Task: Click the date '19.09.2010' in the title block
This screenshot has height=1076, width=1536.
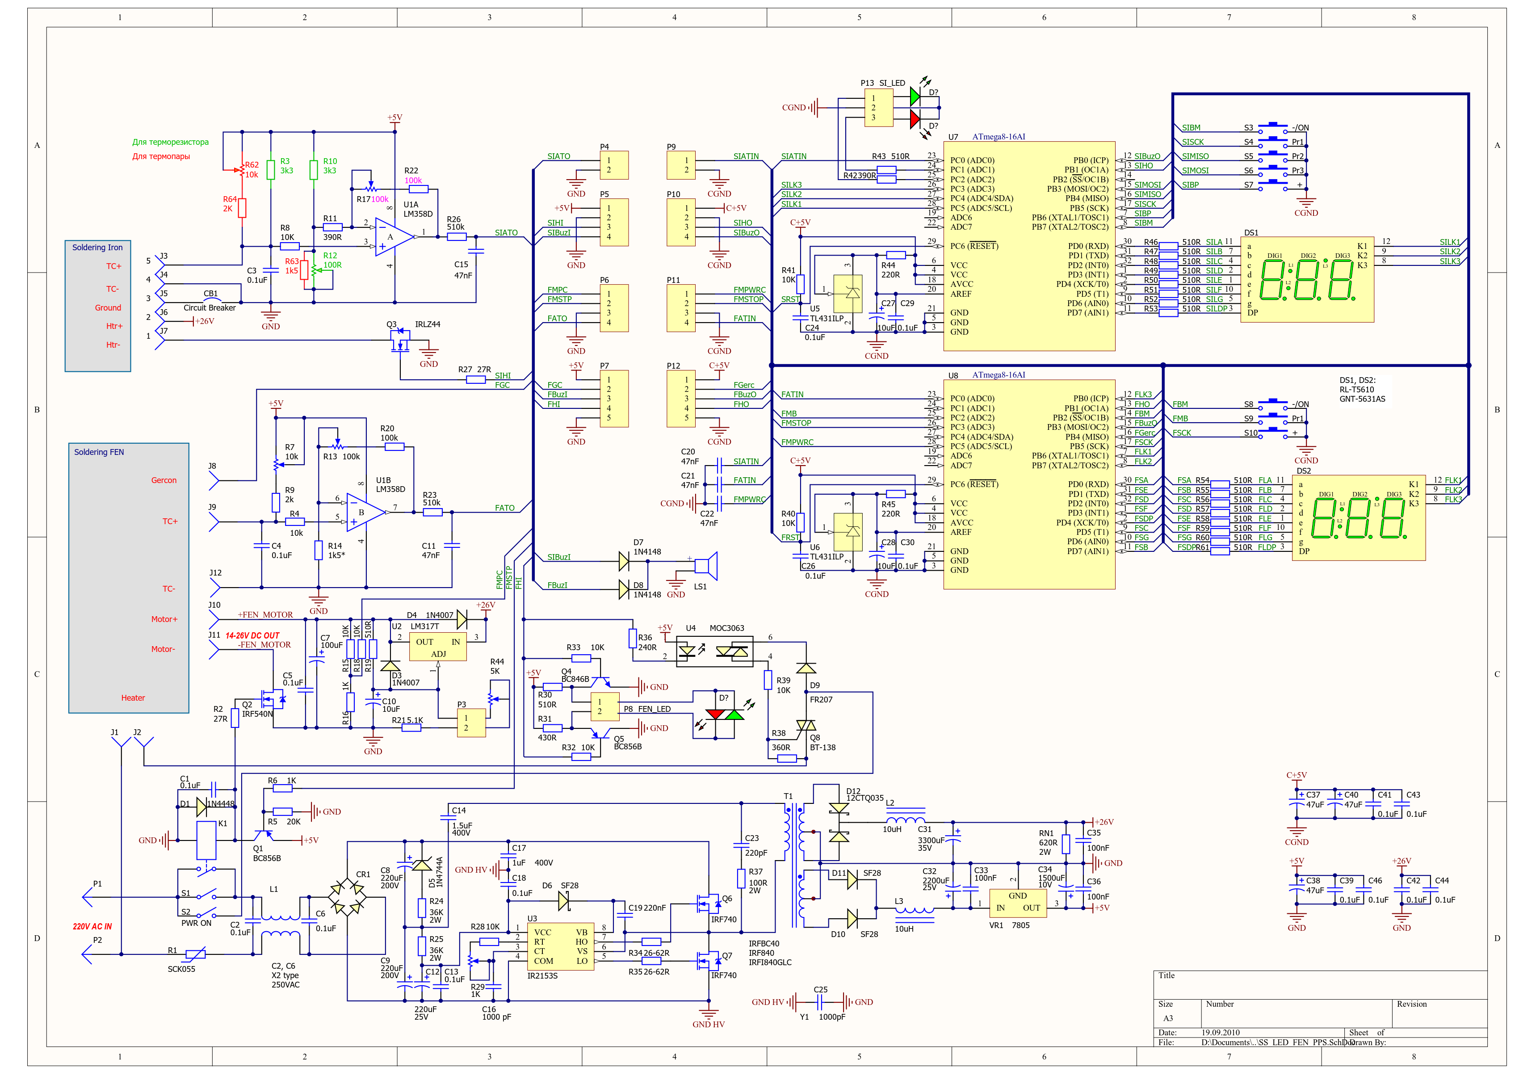Action: (x=1220, y=1033)
